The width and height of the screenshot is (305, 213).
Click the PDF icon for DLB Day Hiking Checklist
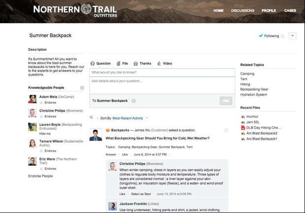point(243,128)
